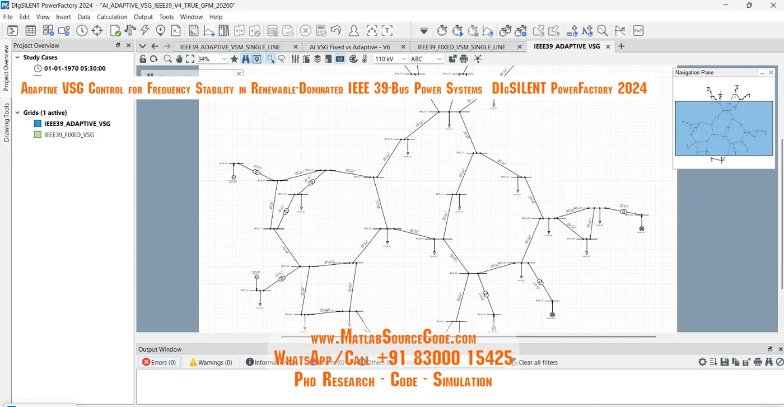The image size is (784, 407).
Task: Add a new diagram tab with plus
Action: (x=621, y=46)
